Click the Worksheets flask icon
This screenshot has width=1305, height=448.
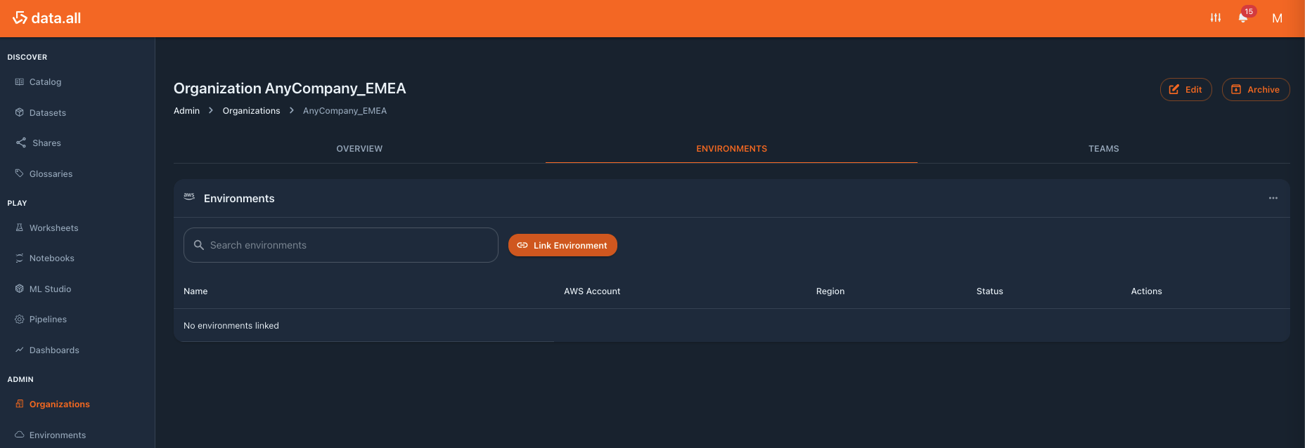click(20, 228)
